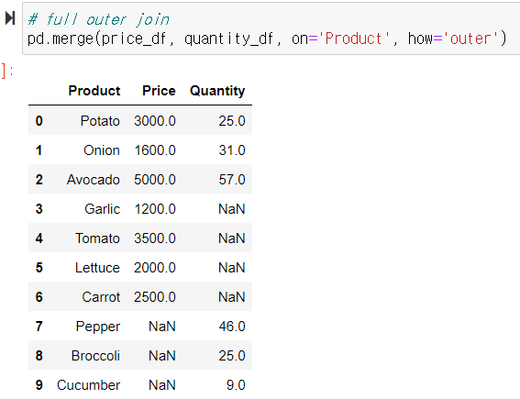
Task: Click the 'Quantity' column header
Action: click(x=217, y=91)
